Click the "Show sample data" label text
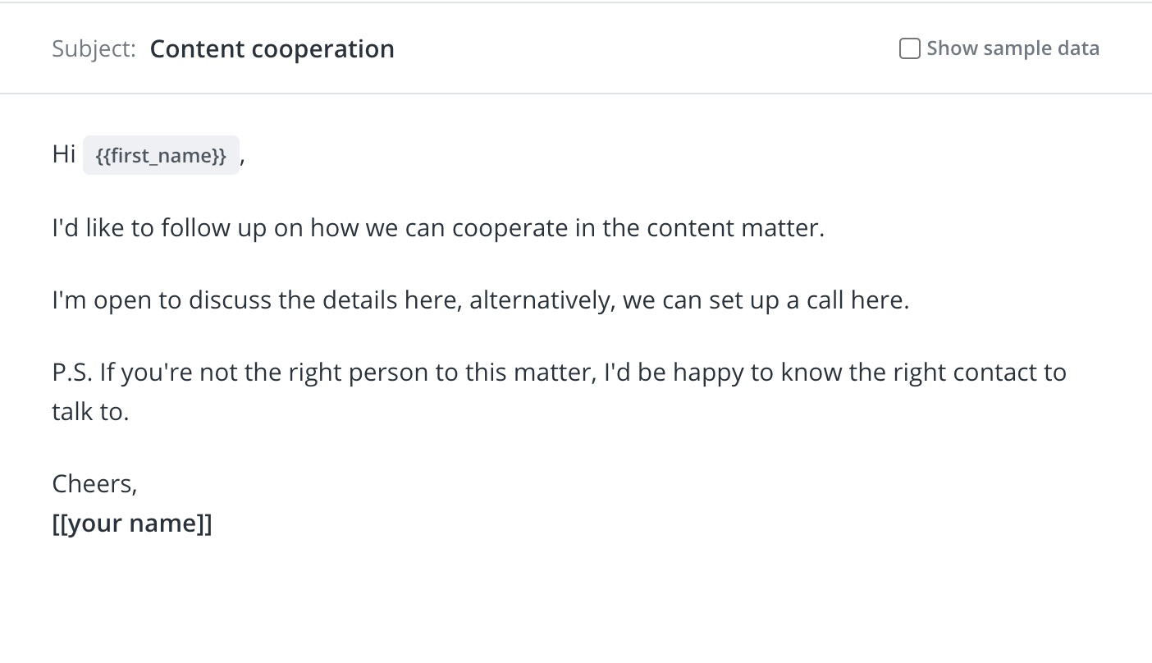 point(1013,48)
